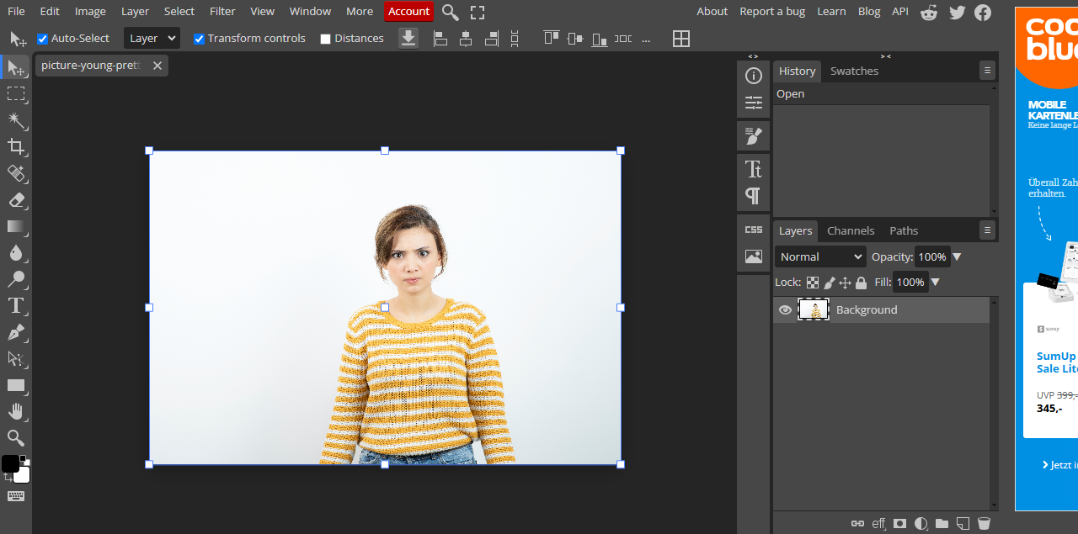The height and width of the screenshot is (534, 1078).
Task: Open the Brush settings panel icon
Action: pos(754,135)
